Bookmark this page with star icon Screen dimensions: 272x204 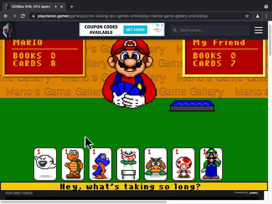coord(247,16)
